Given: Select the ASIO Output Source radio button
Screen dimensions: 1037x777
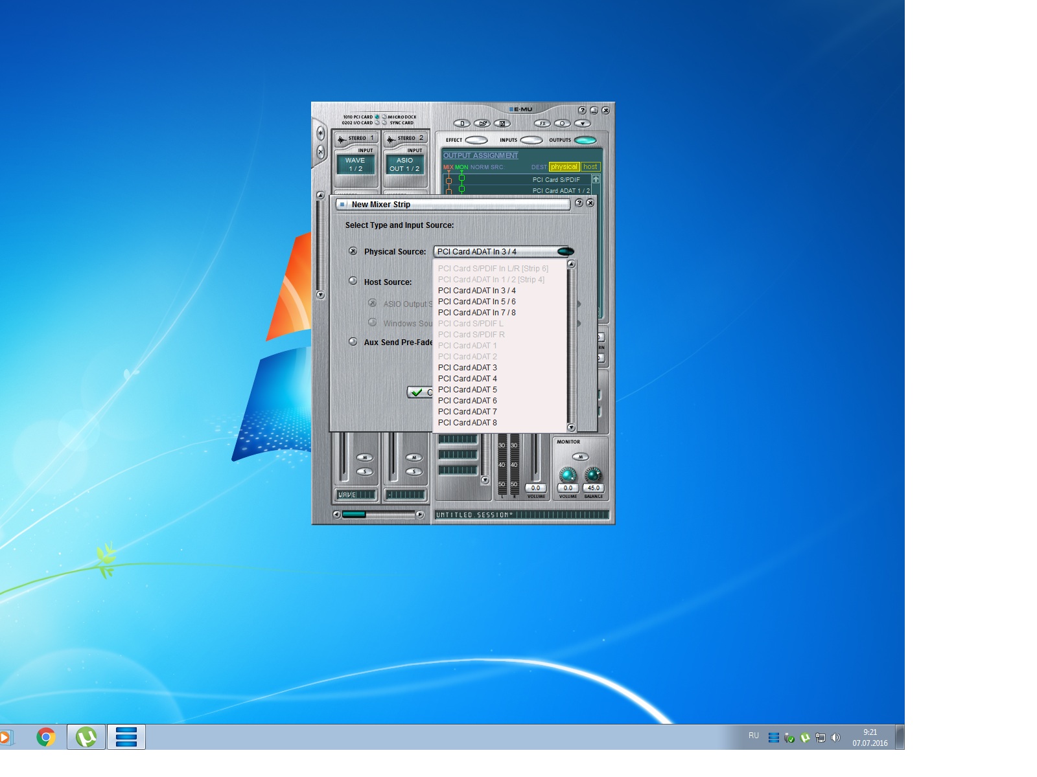Looking at the screenshot, I should click(372, 303).
